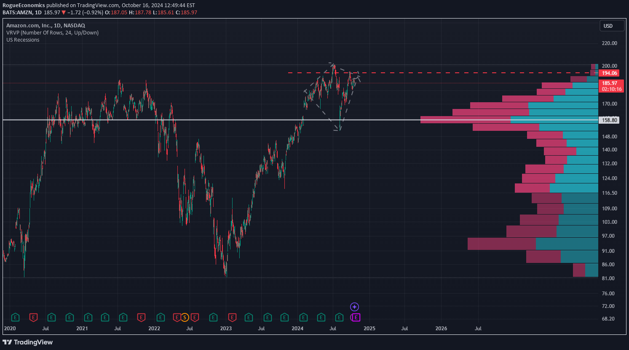Screen dimensions: 629x350
Task: Click the red earnings icon left of split marker
Action: pos(177,317)
